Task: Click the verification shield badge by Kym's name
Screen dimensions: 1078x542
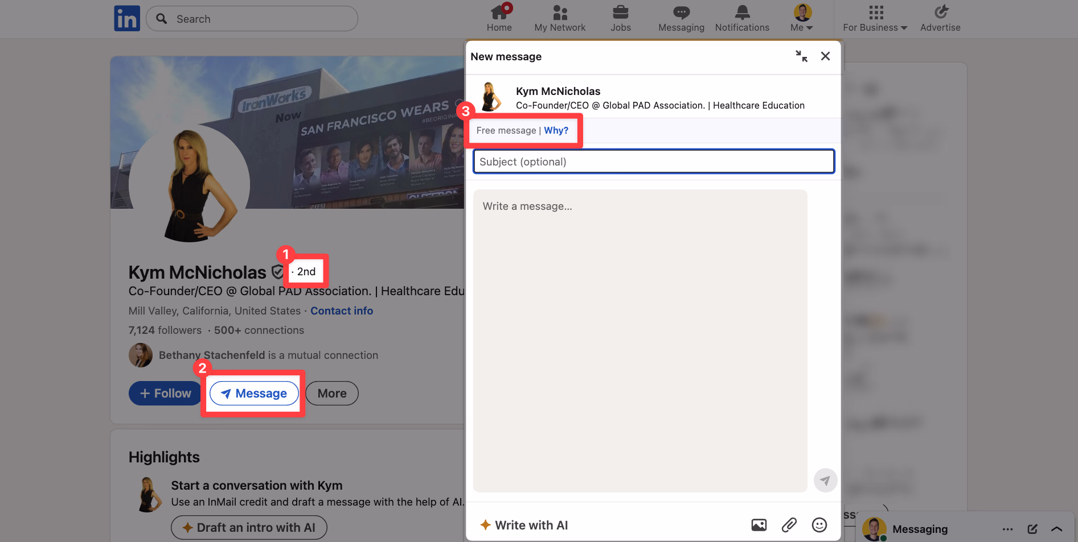Action: tap(277, 272)
